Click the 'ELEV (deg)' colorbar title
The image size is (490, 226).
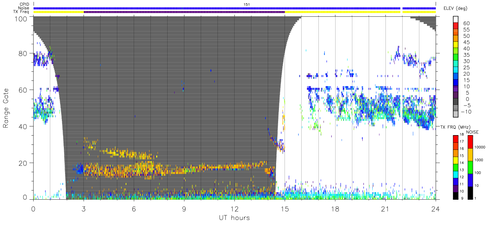456,8
